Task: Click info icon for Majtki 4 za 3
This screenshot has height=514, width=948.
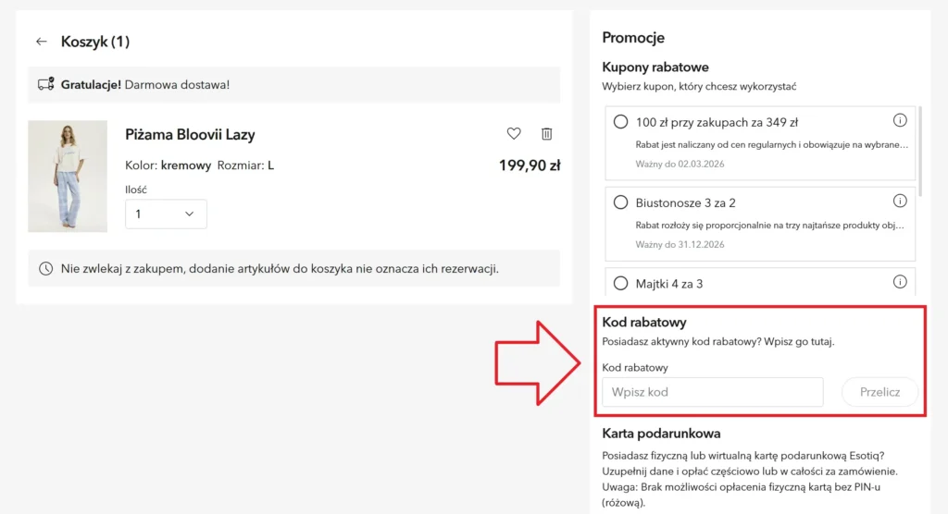Action: [900, 282]
